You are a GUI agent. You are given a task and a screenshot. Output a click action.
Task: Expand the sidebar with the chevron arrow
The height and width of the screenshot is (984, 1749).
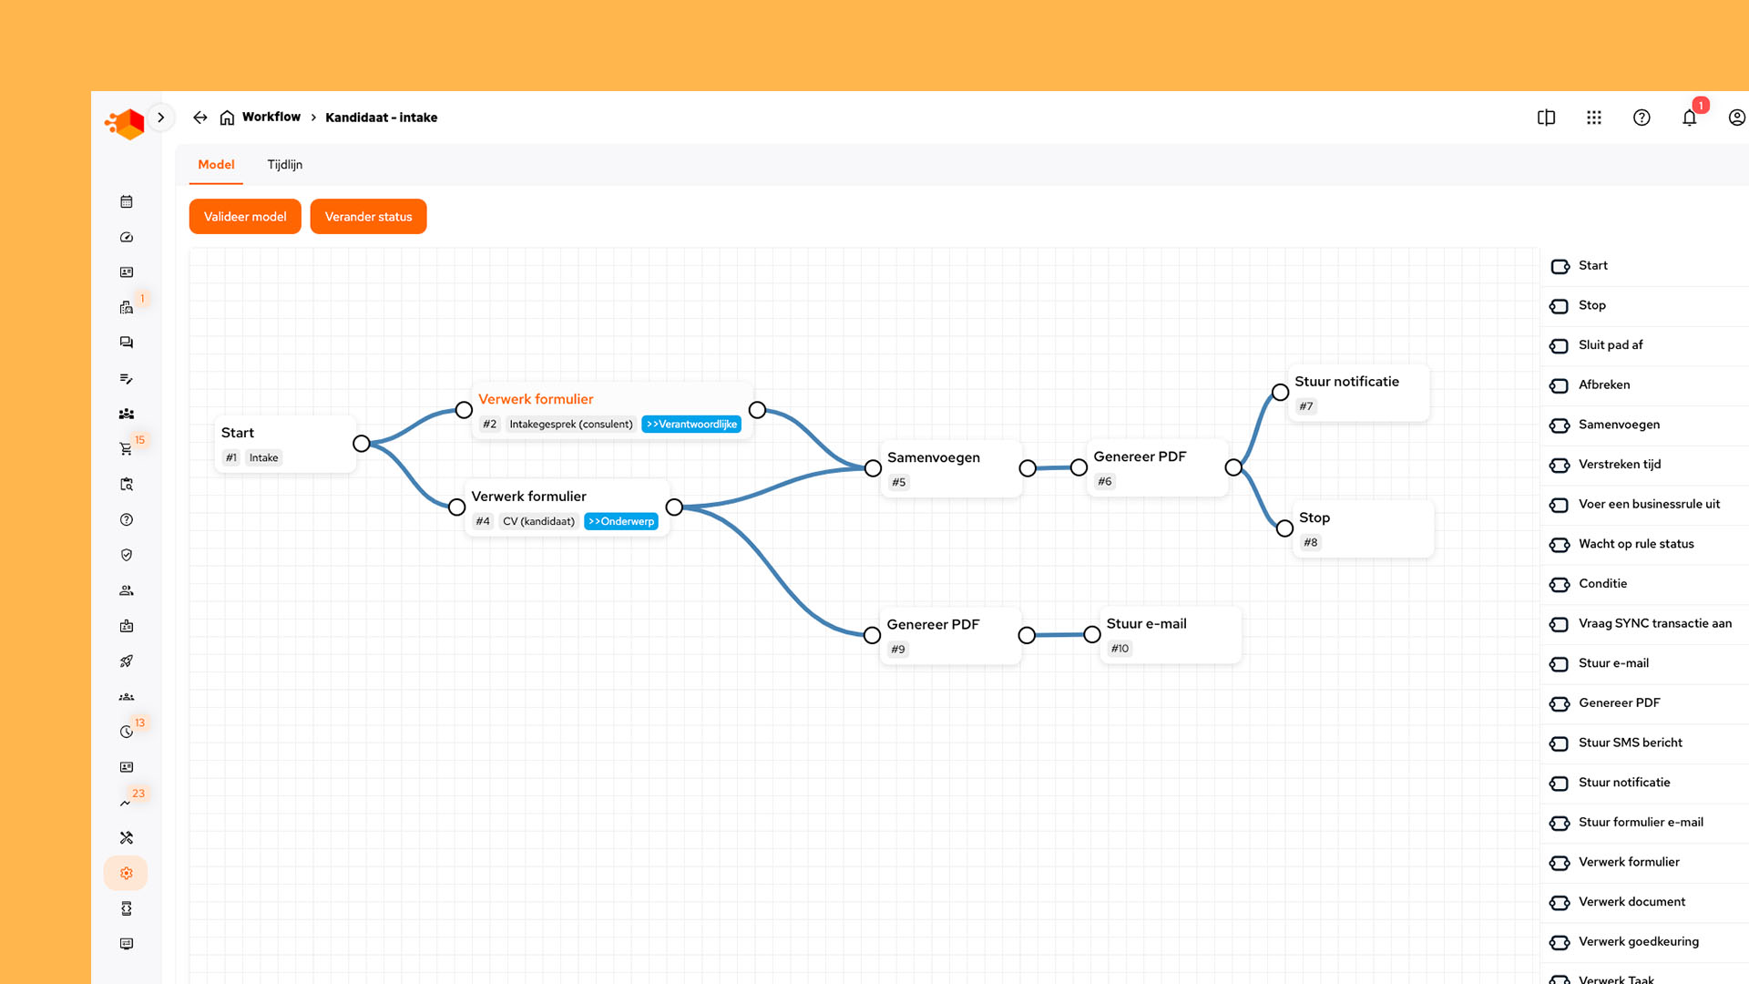coord(161,118)
